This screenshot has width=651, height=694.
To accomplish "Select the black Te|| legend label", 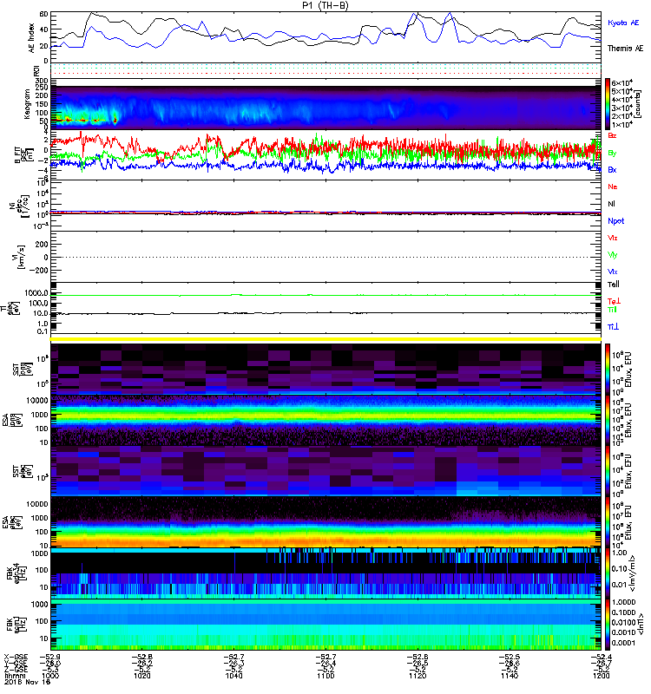I will (x=614, y=285).
